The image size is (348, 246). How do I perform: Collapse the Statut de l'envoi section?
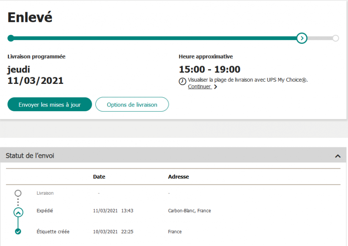tap(338, 156)
